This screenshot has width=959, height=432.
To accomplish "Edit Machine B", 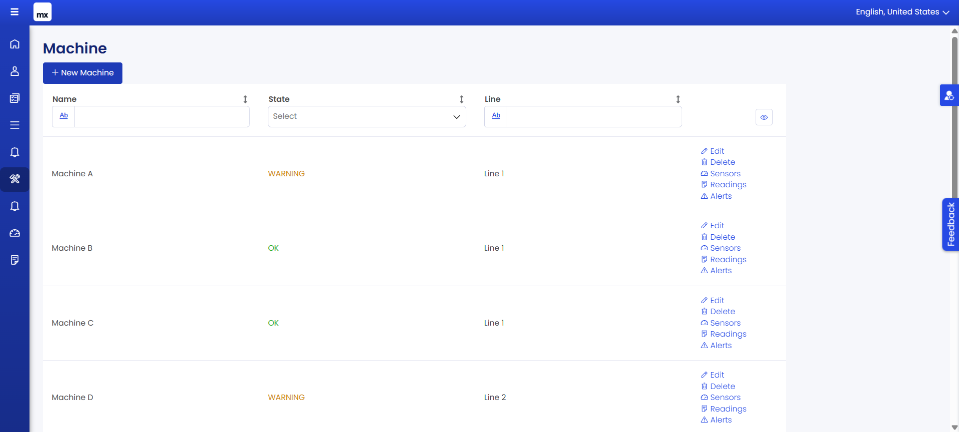I will click(x=713, y=226).
